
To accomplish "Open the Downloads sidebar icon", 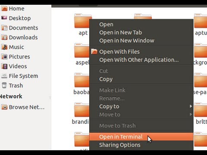I will tap(4, 37).
